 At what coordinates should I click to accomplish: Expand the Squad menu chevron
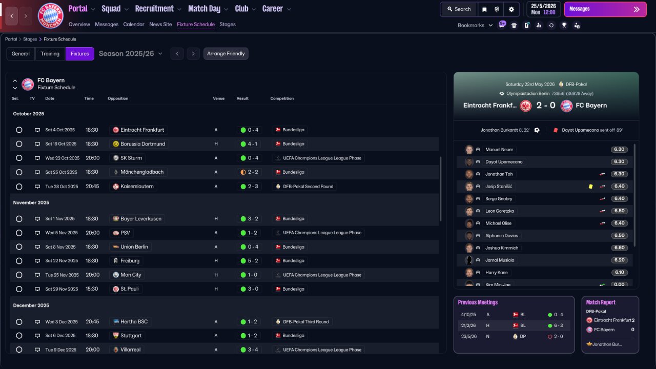[x=126, y=9]
